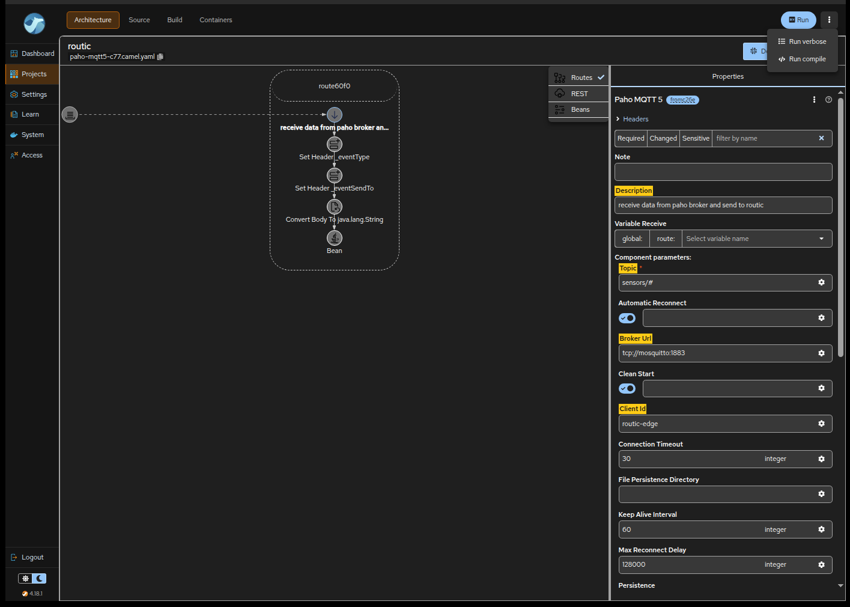Click the Karavan logo icon
Viewport: 850px width, 607px height.
(34, 23)
